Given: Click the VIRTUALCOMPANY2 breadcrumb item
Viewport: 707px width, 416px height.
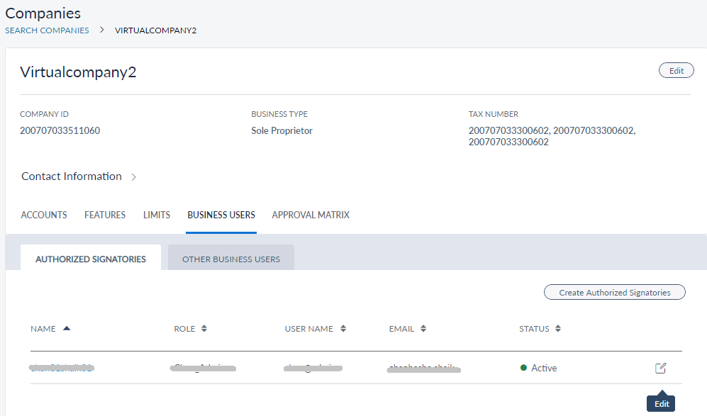Looking at the screenshot, I should coord(155,30).
